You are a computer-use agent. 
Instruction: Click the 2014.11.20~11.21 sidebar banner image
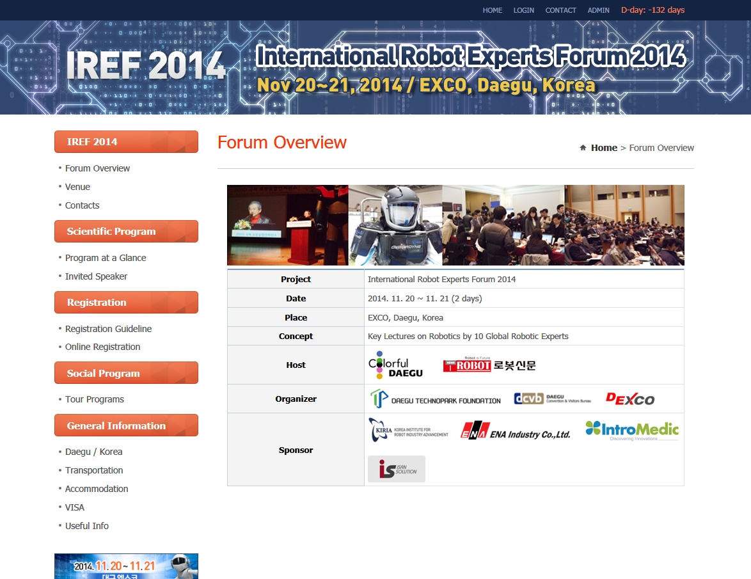tap(127, 566)
